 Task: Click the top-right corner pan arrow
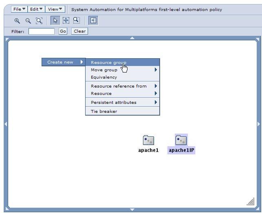coord(258,40)
